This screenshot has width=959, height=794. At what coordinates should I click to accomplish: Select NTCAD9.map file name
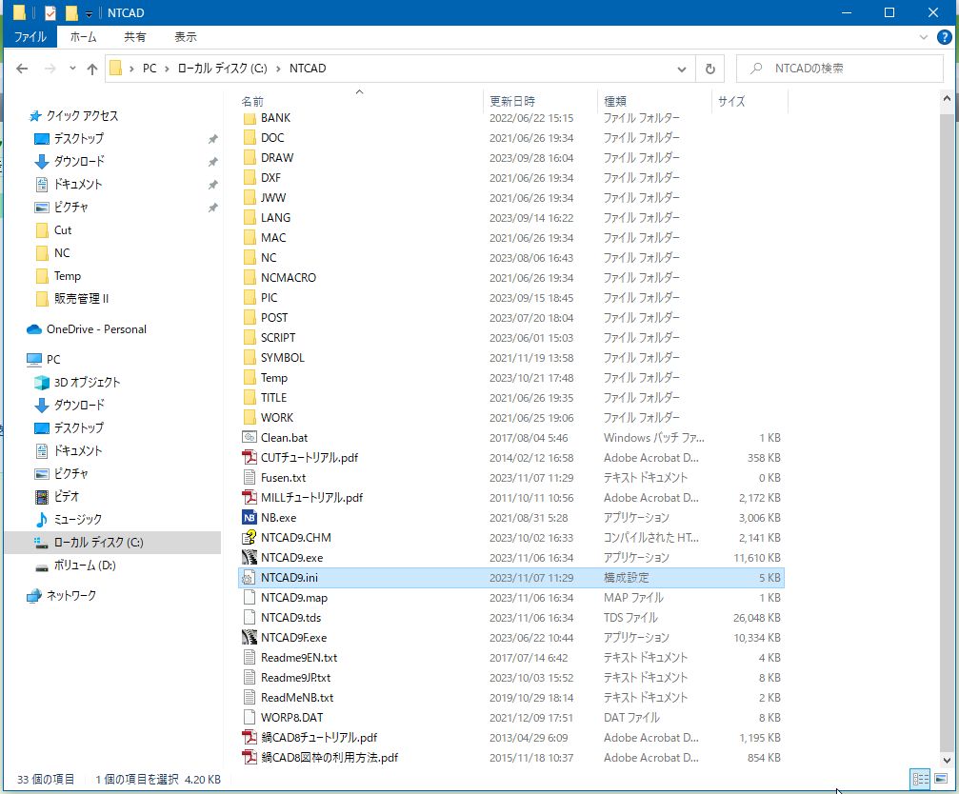(x=293, y=598)
